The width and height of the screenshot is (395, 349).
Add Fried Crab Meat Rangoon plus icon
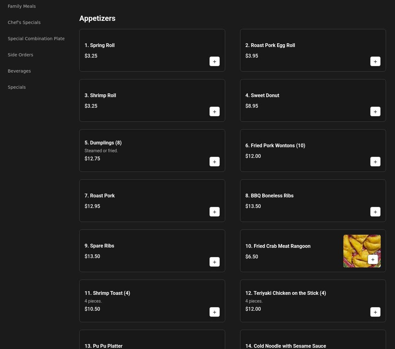click(x=373, y=260)
